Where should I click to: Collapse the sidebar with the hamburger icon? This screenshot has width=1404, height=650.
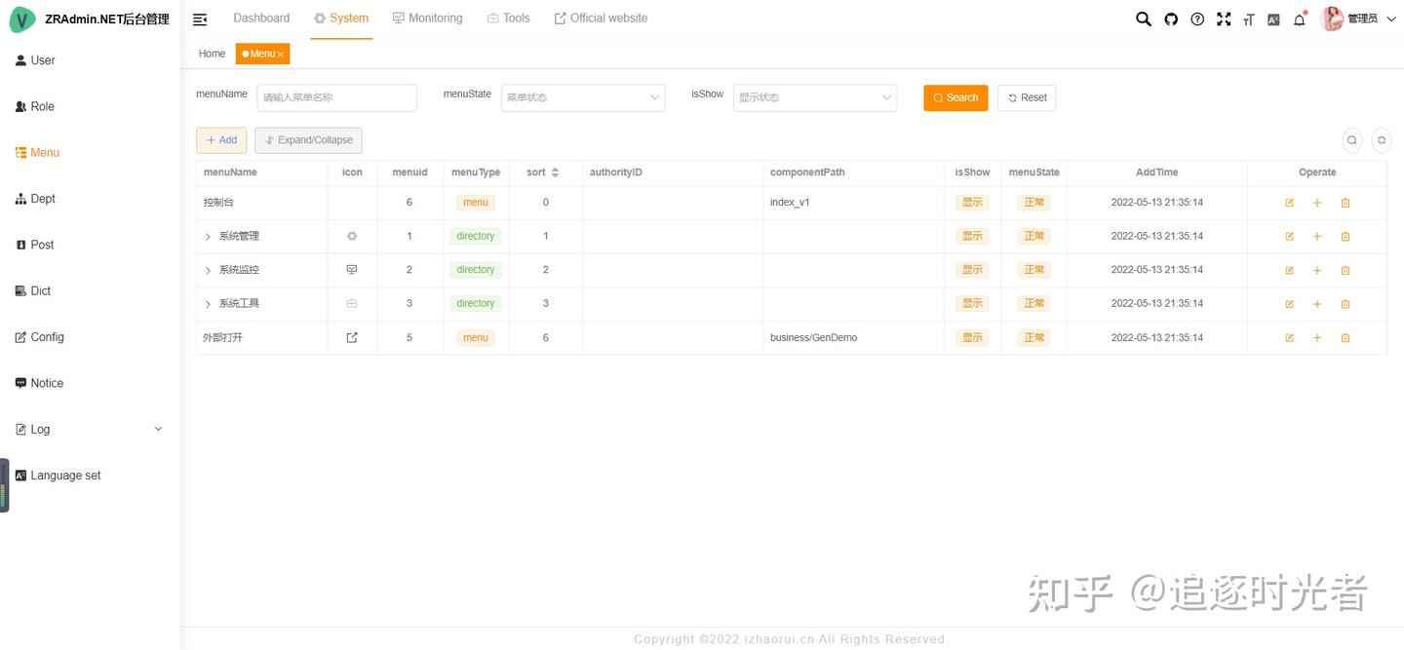point(199,18)
